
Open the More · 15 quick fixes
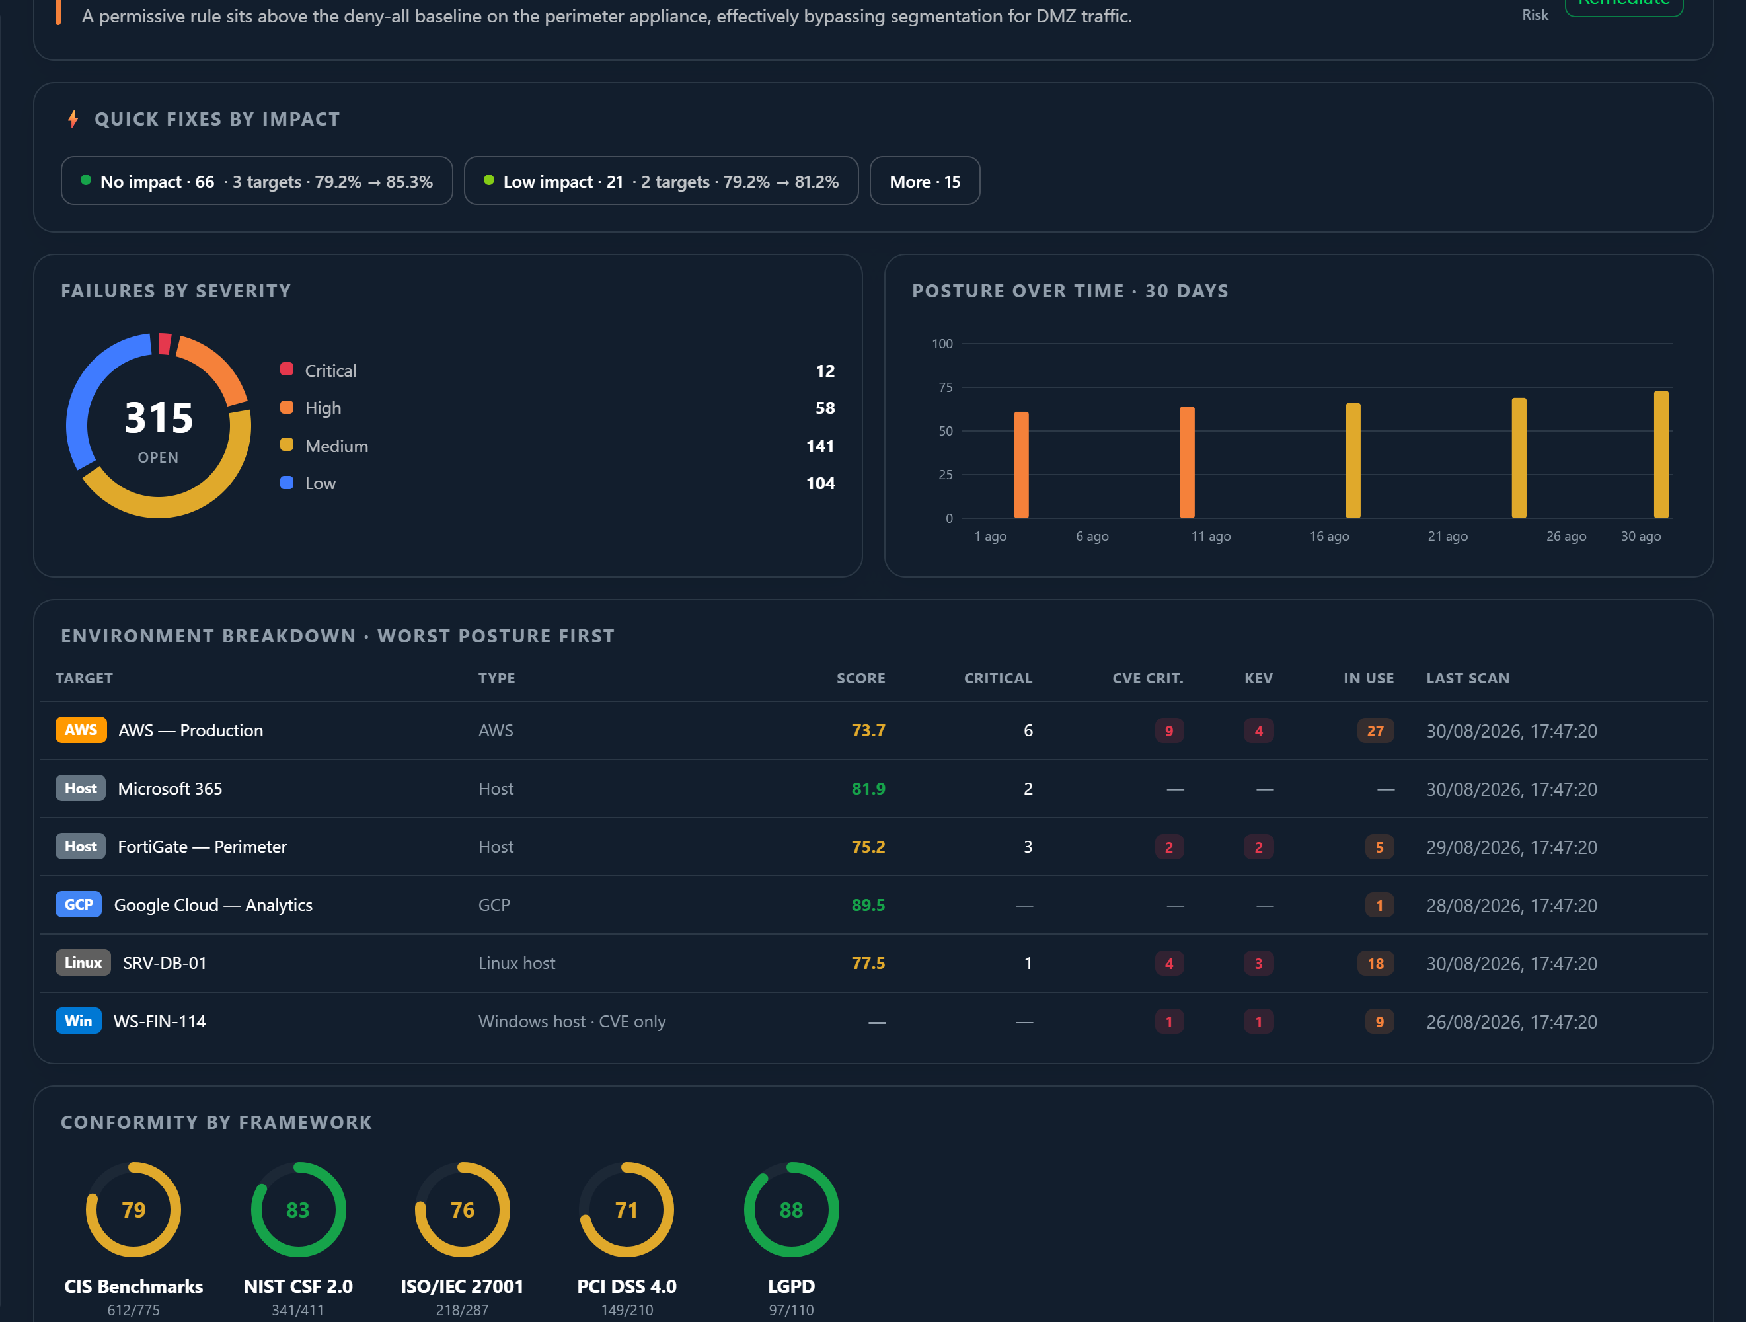tap(925, 181)
